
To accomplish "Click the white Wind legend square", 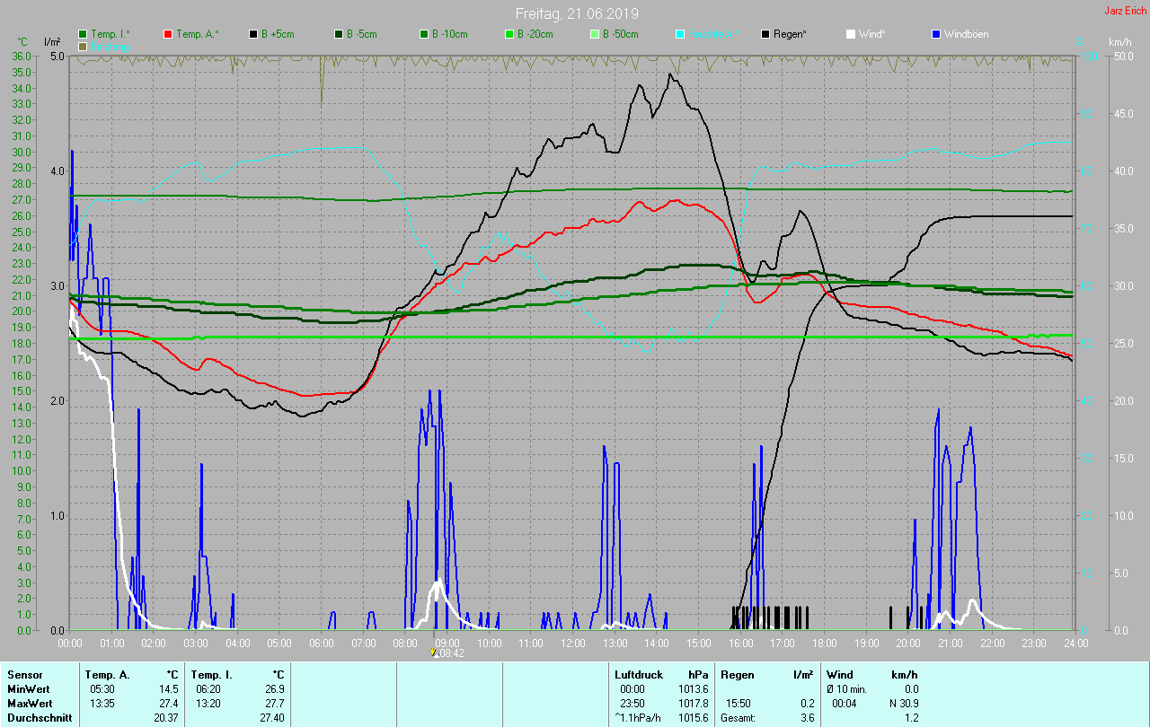I will tap(851, 34).
